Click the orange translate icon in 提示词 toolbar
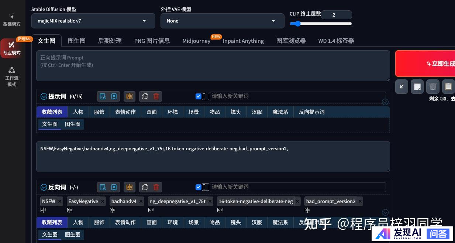The width and height of the screenshot is (455, 243). pyautogui.click(x=130, y=96)
